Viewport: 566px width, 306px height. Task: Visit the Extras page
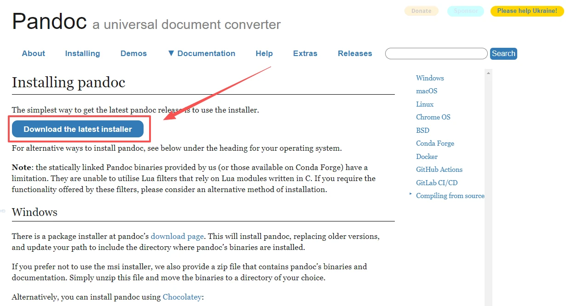(305, 53)
